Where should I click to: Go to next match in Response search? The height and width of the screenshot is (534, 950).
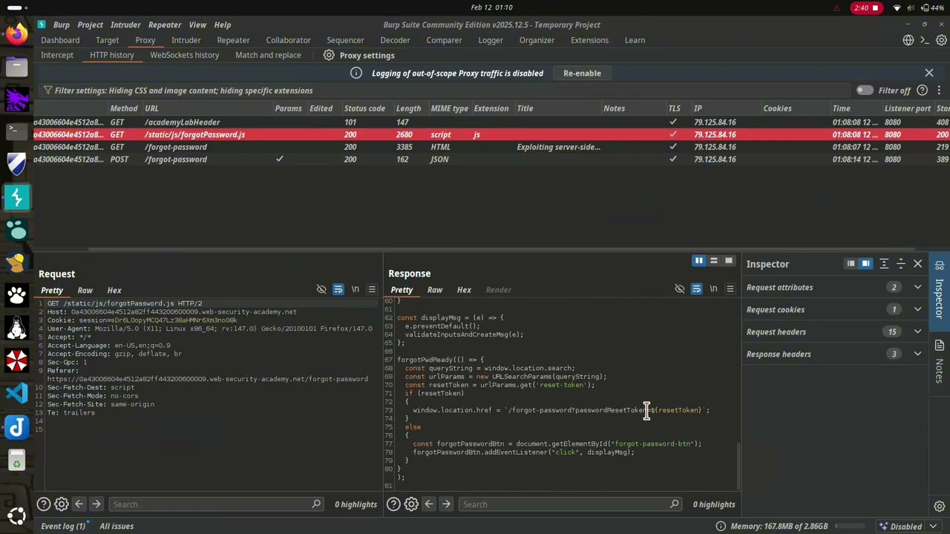(x=446, y=504)
